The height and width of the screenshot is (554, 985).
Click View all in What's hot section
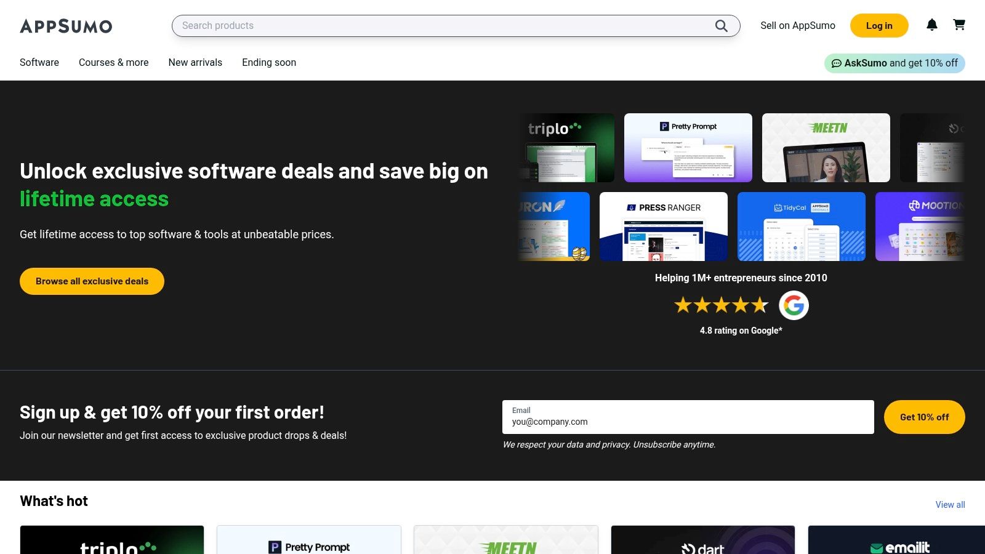click(x=950, y=504)
